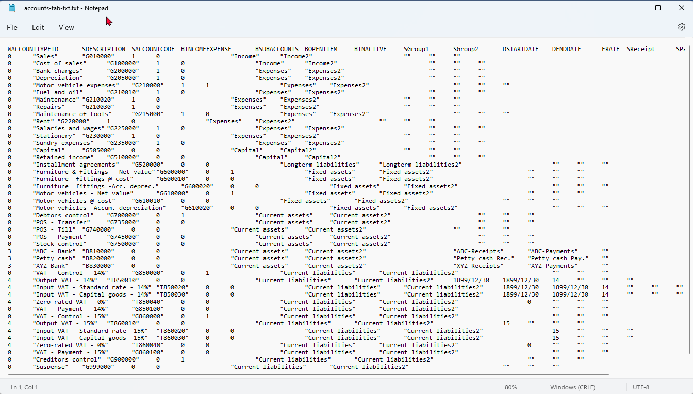This screenshot has width=693, height=394.
Task: Minimize the Notepad window
Action: [634, 8]
